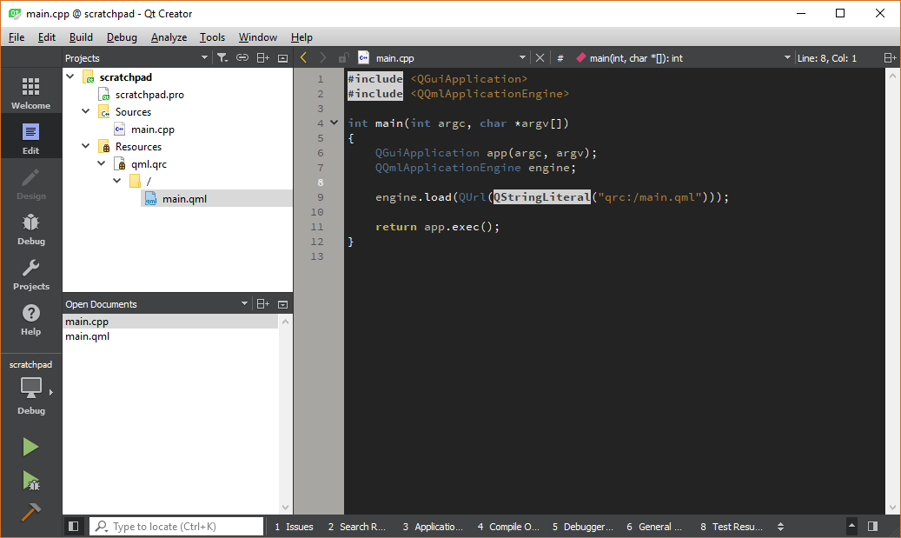Viewport: 901px width, 538px height.
Task: Collapse the Sources folder
Action: pos(86,112)
